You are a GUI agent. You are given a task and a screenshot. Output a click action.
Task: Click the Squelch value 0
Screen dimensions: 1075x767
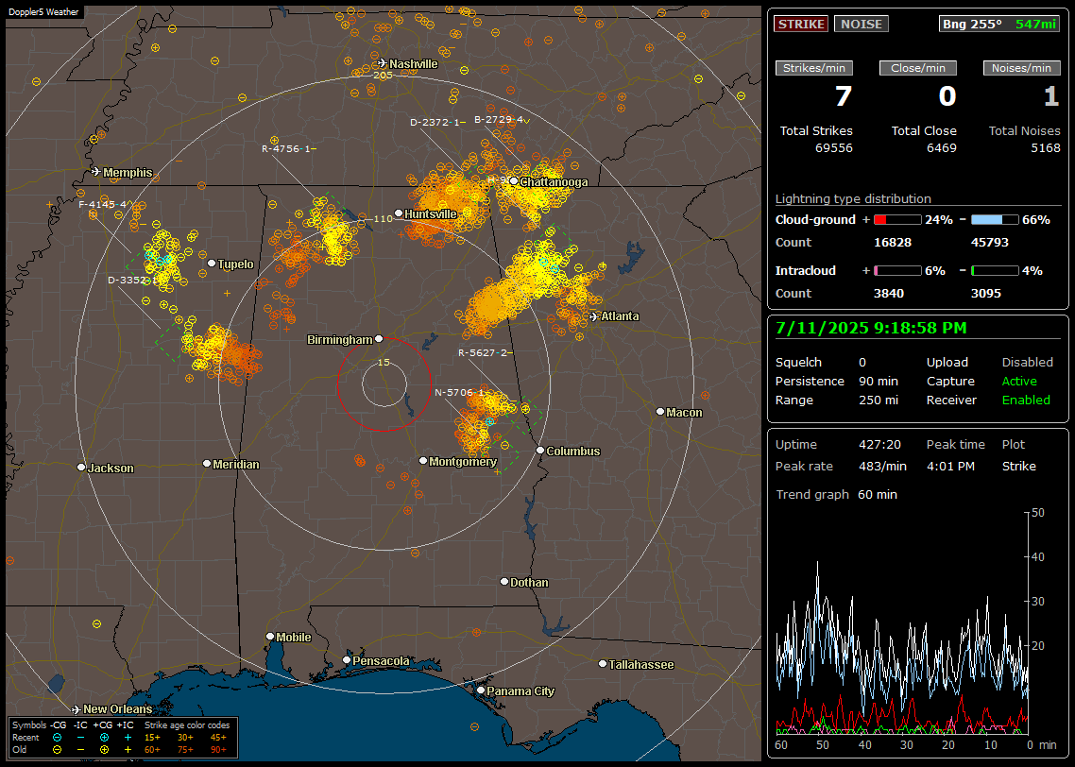[862, 362]
